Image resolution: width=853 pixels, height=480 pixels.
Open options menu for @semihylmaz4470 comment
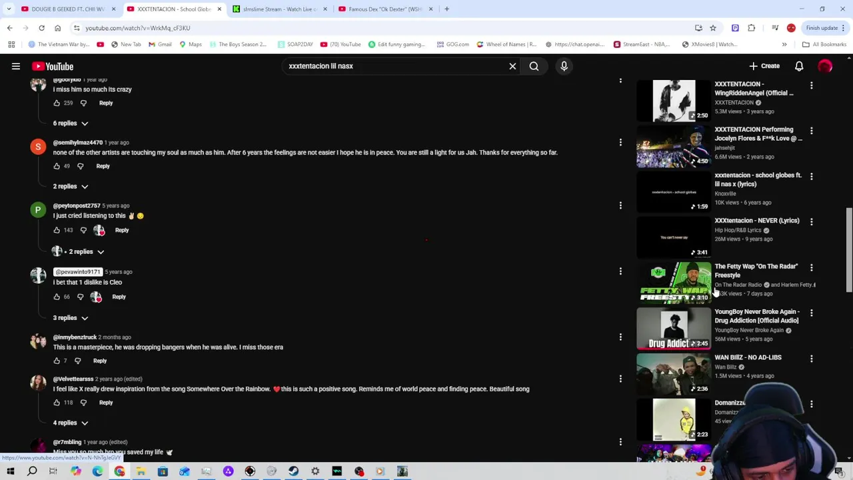click(x=620, y=143)
